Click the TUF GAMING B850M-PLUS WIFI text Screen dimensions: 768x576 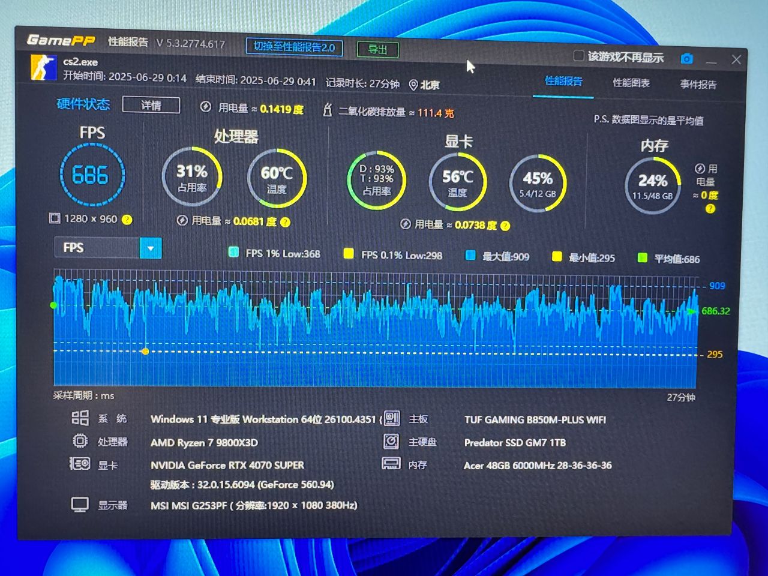click(535, 420)
